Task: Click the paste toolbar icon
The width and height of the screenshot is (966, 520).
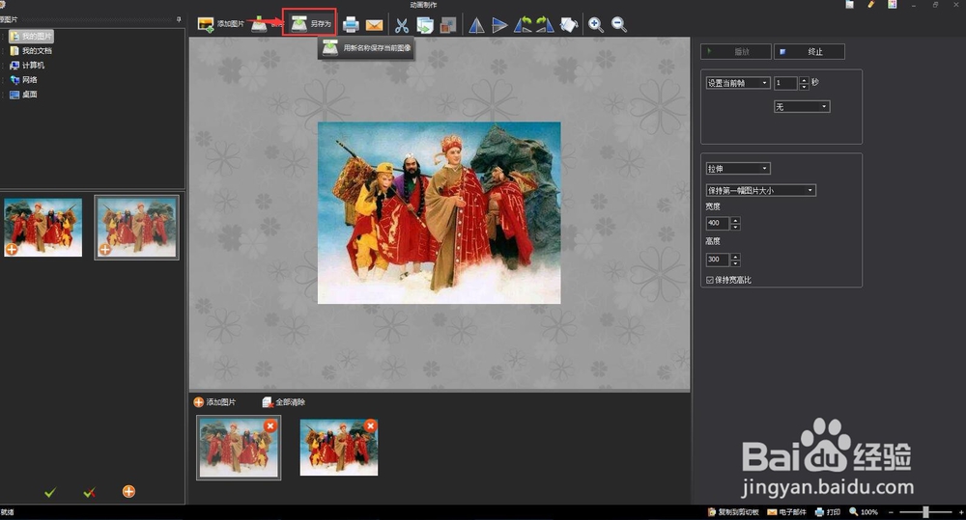Action: [x=448, y=25]
